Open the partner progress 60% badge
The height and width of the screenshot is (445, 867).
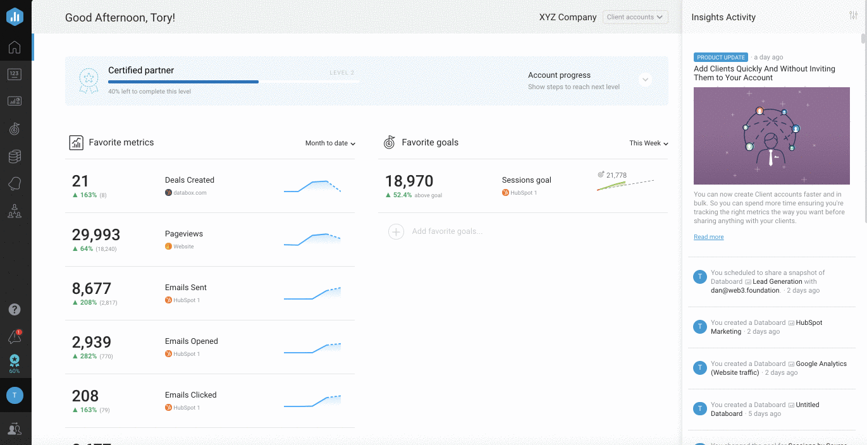[15, 364]
